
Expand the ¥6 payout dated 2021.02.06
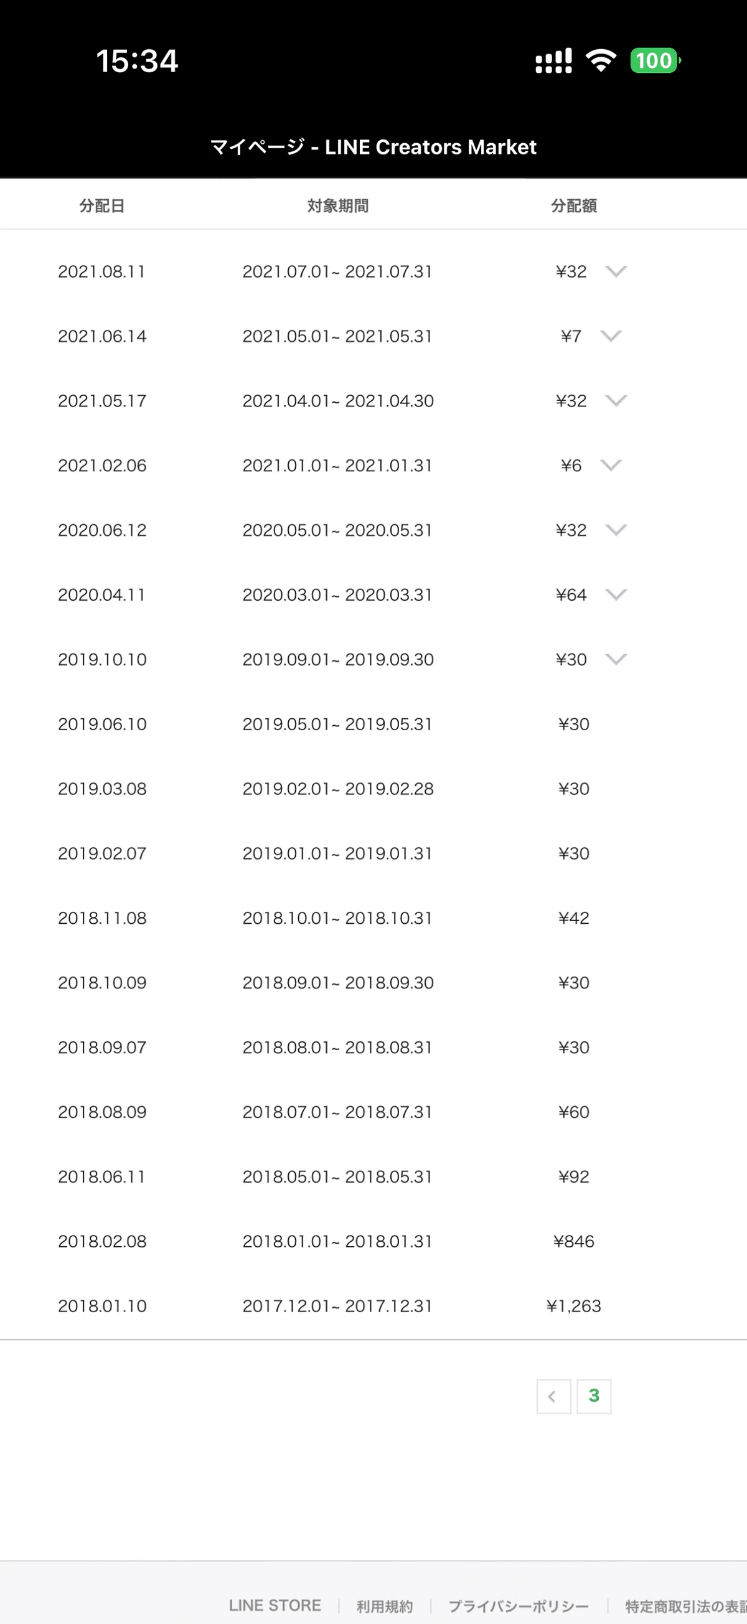tap(611, 465)
